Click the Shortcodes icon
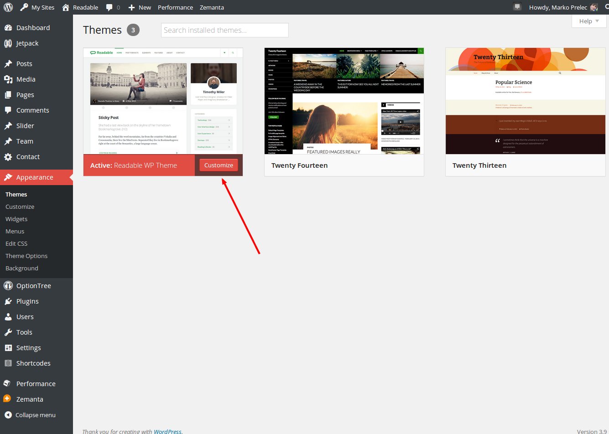Screen dimensions: 609x434 tap(8, 363)
